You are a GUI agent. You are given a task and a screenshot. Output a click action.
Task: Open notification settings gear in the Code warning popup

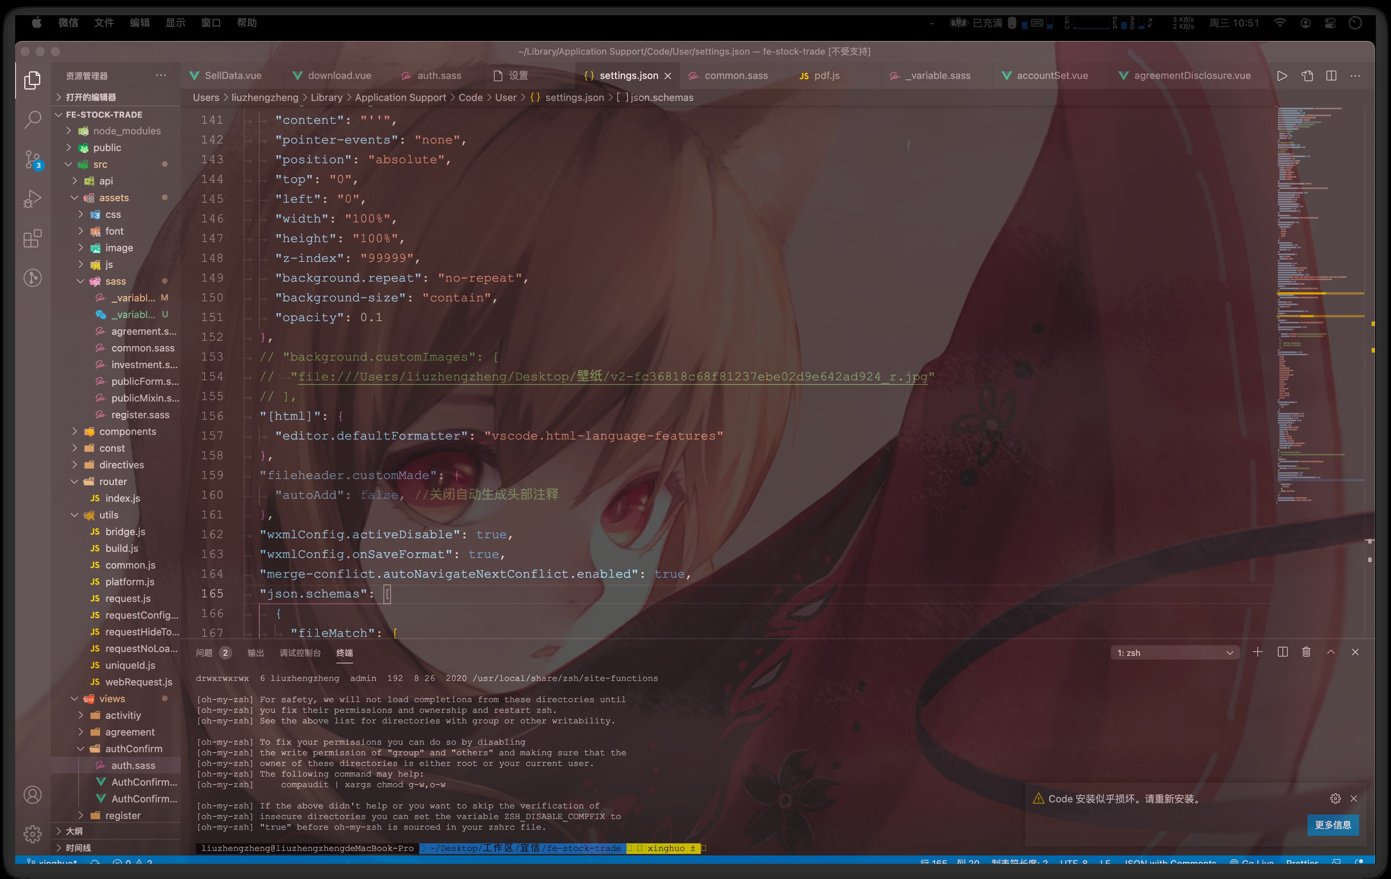[x=1335, y=799]
